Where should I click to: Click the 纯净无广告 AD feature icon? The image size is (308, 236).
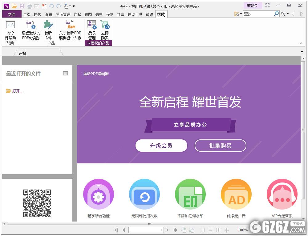click(236, 194)
